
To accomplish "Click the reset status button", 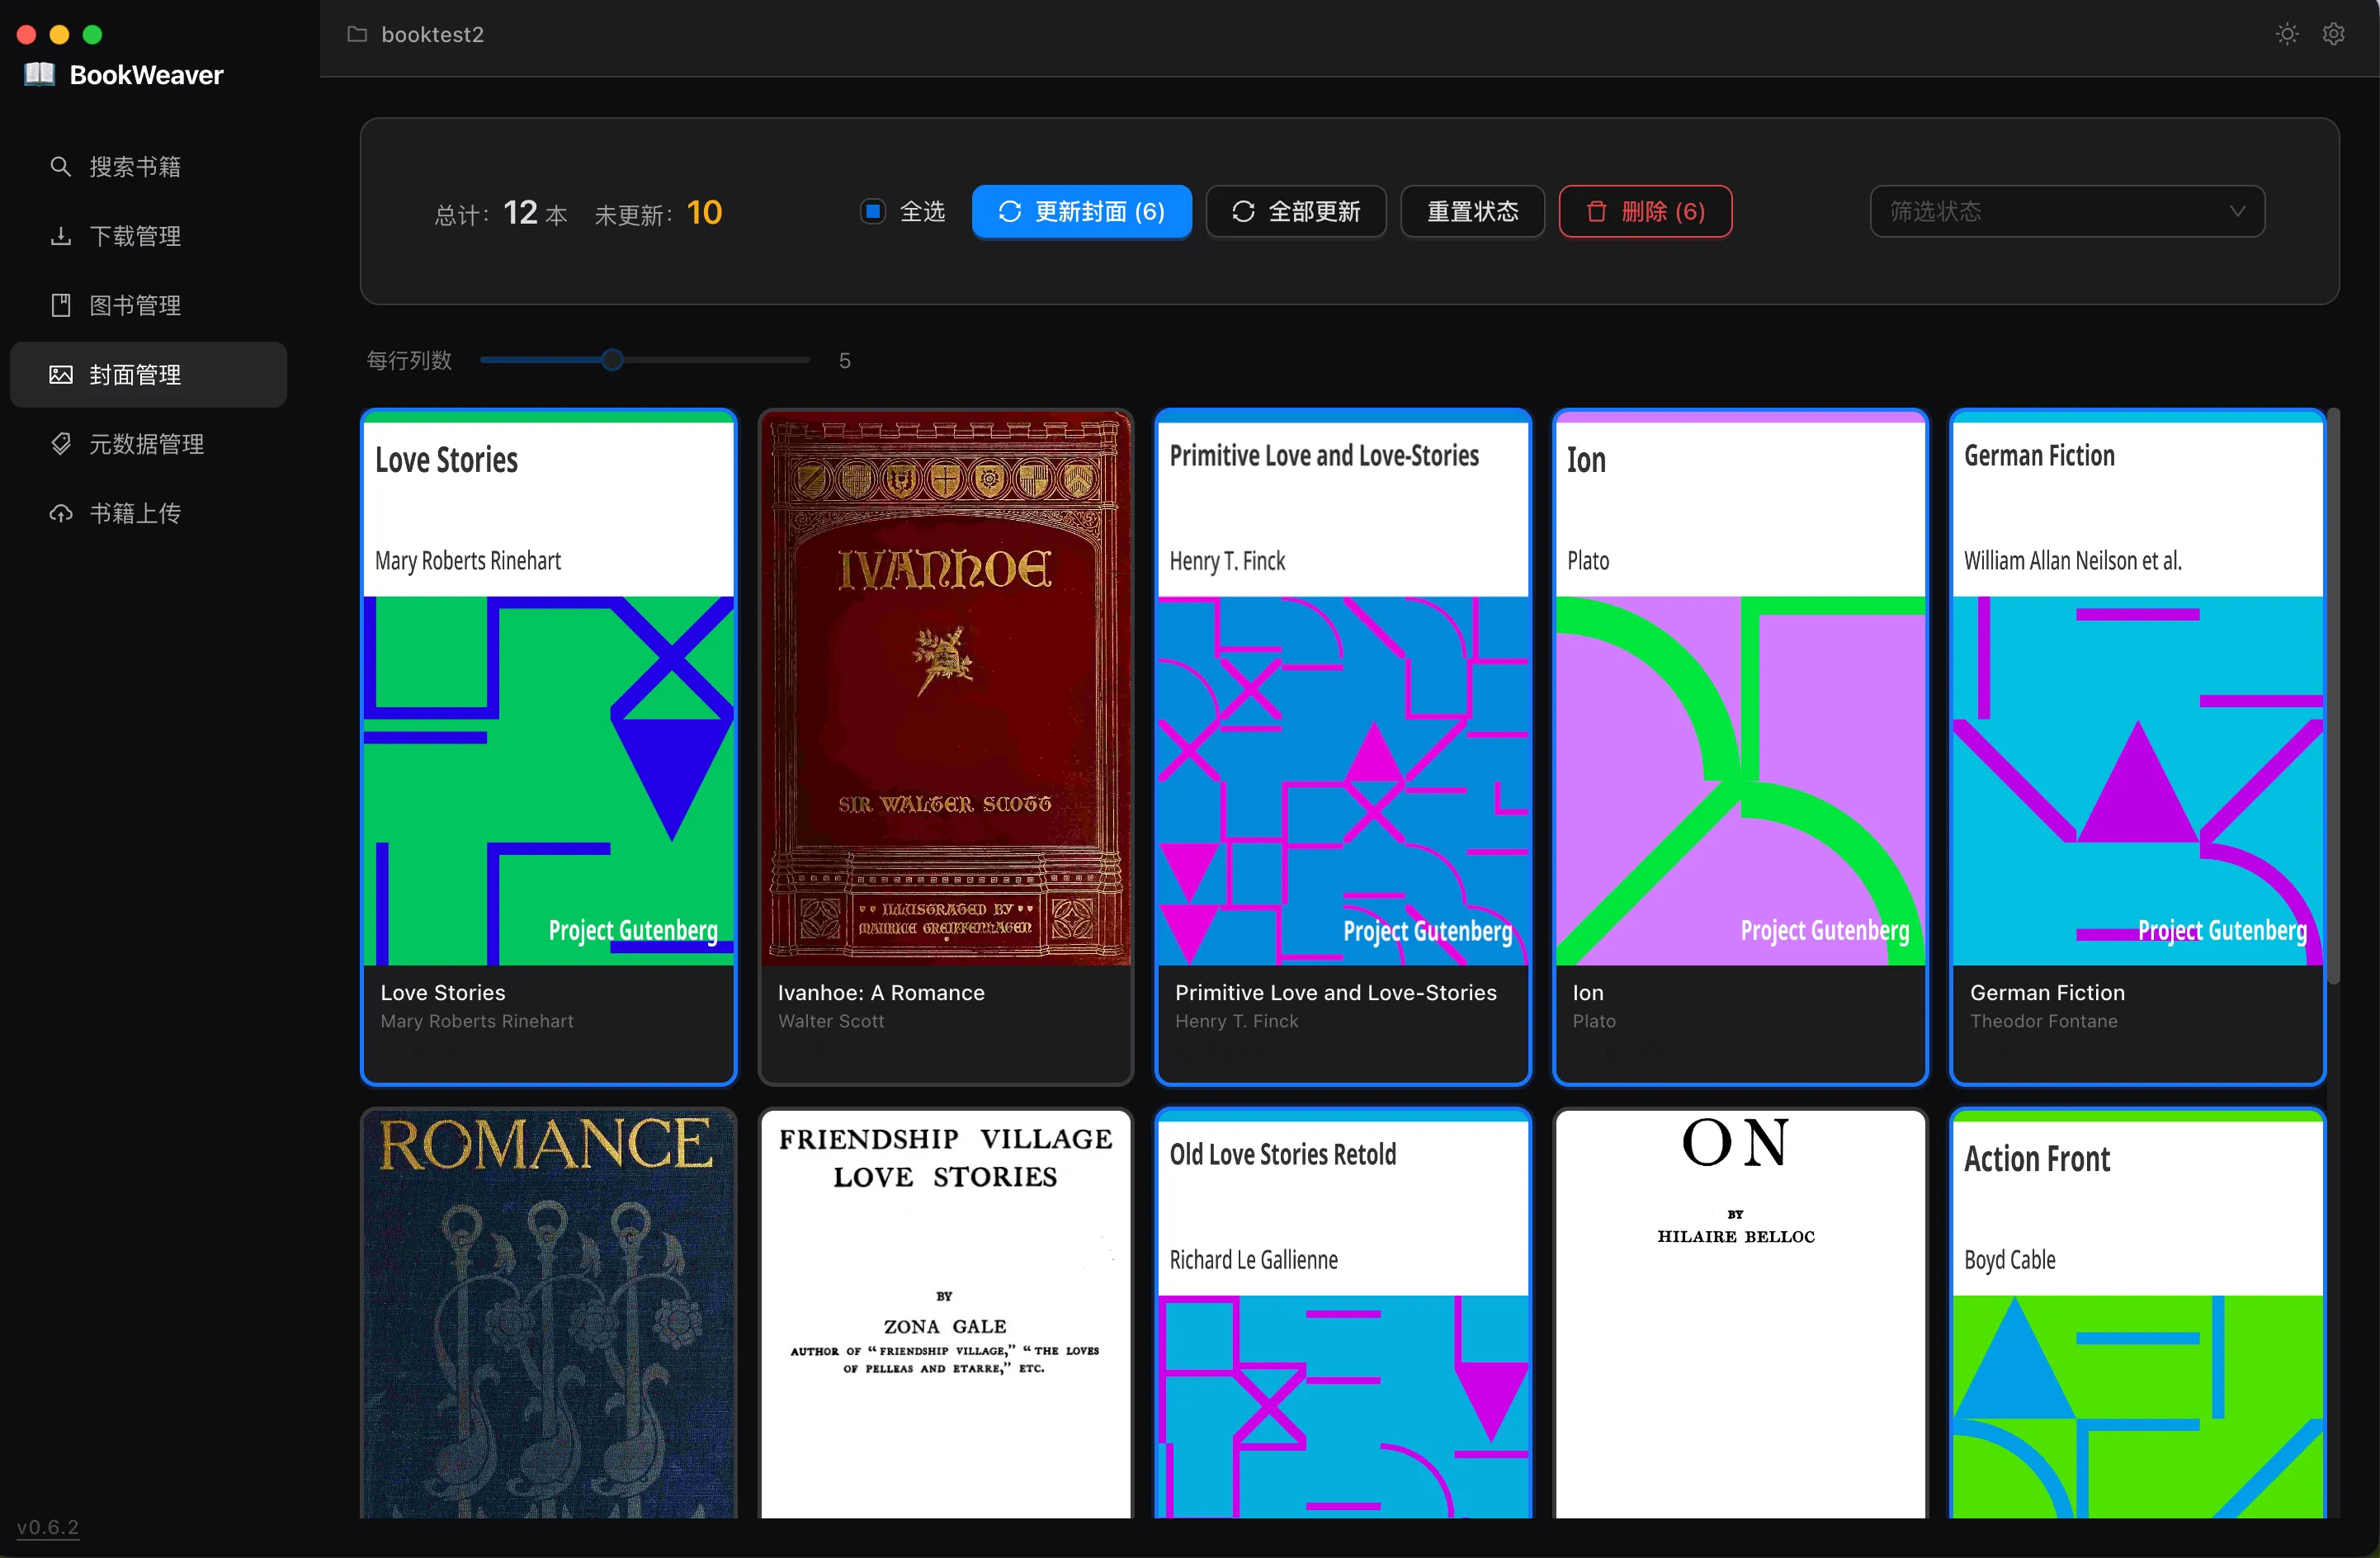I will 1472,211.
